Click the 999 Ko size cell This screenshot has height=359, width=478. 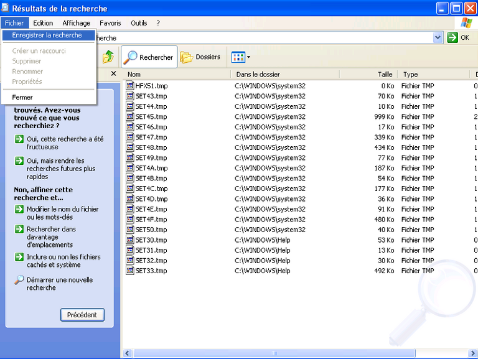tap(384, 116)
